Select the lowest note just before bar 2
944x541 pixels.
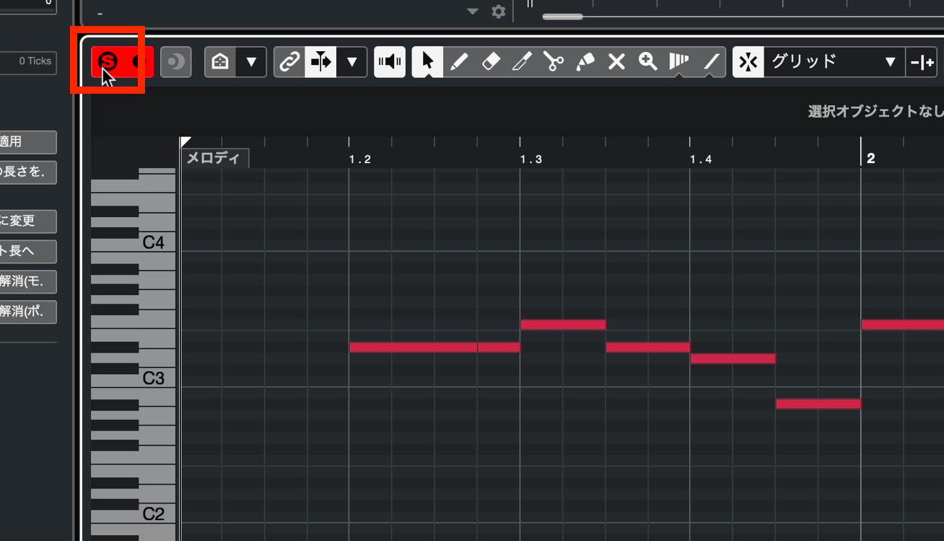(x=818, y=404)
